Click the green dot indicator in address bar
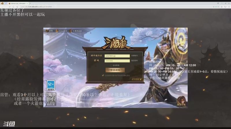The height and width of the screenshot is (129, 231). (216, 7)
